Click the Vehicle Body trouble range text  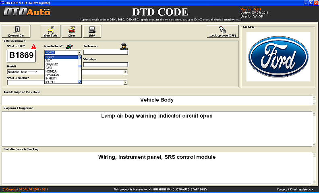157,100
